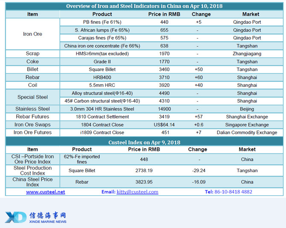Click 'Alloy structural steel(Φ16-40)' cell
The height and width of the screenshot is (228, 286).
click(102, 93)
